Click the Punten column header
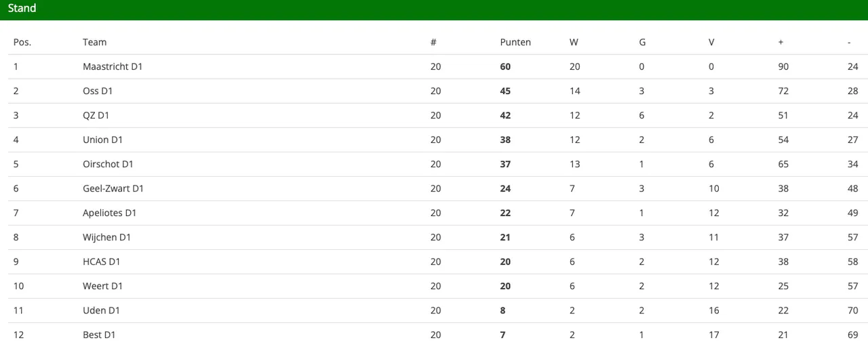This screenshot has height=346, width=868. 515,42
